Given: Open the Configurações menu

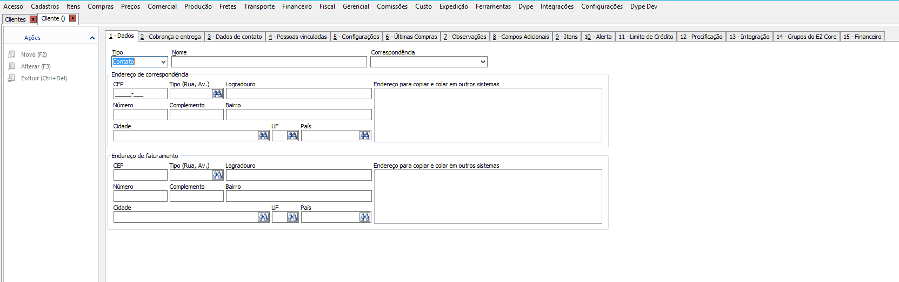Looking at the screenshot, I should 602,6.
